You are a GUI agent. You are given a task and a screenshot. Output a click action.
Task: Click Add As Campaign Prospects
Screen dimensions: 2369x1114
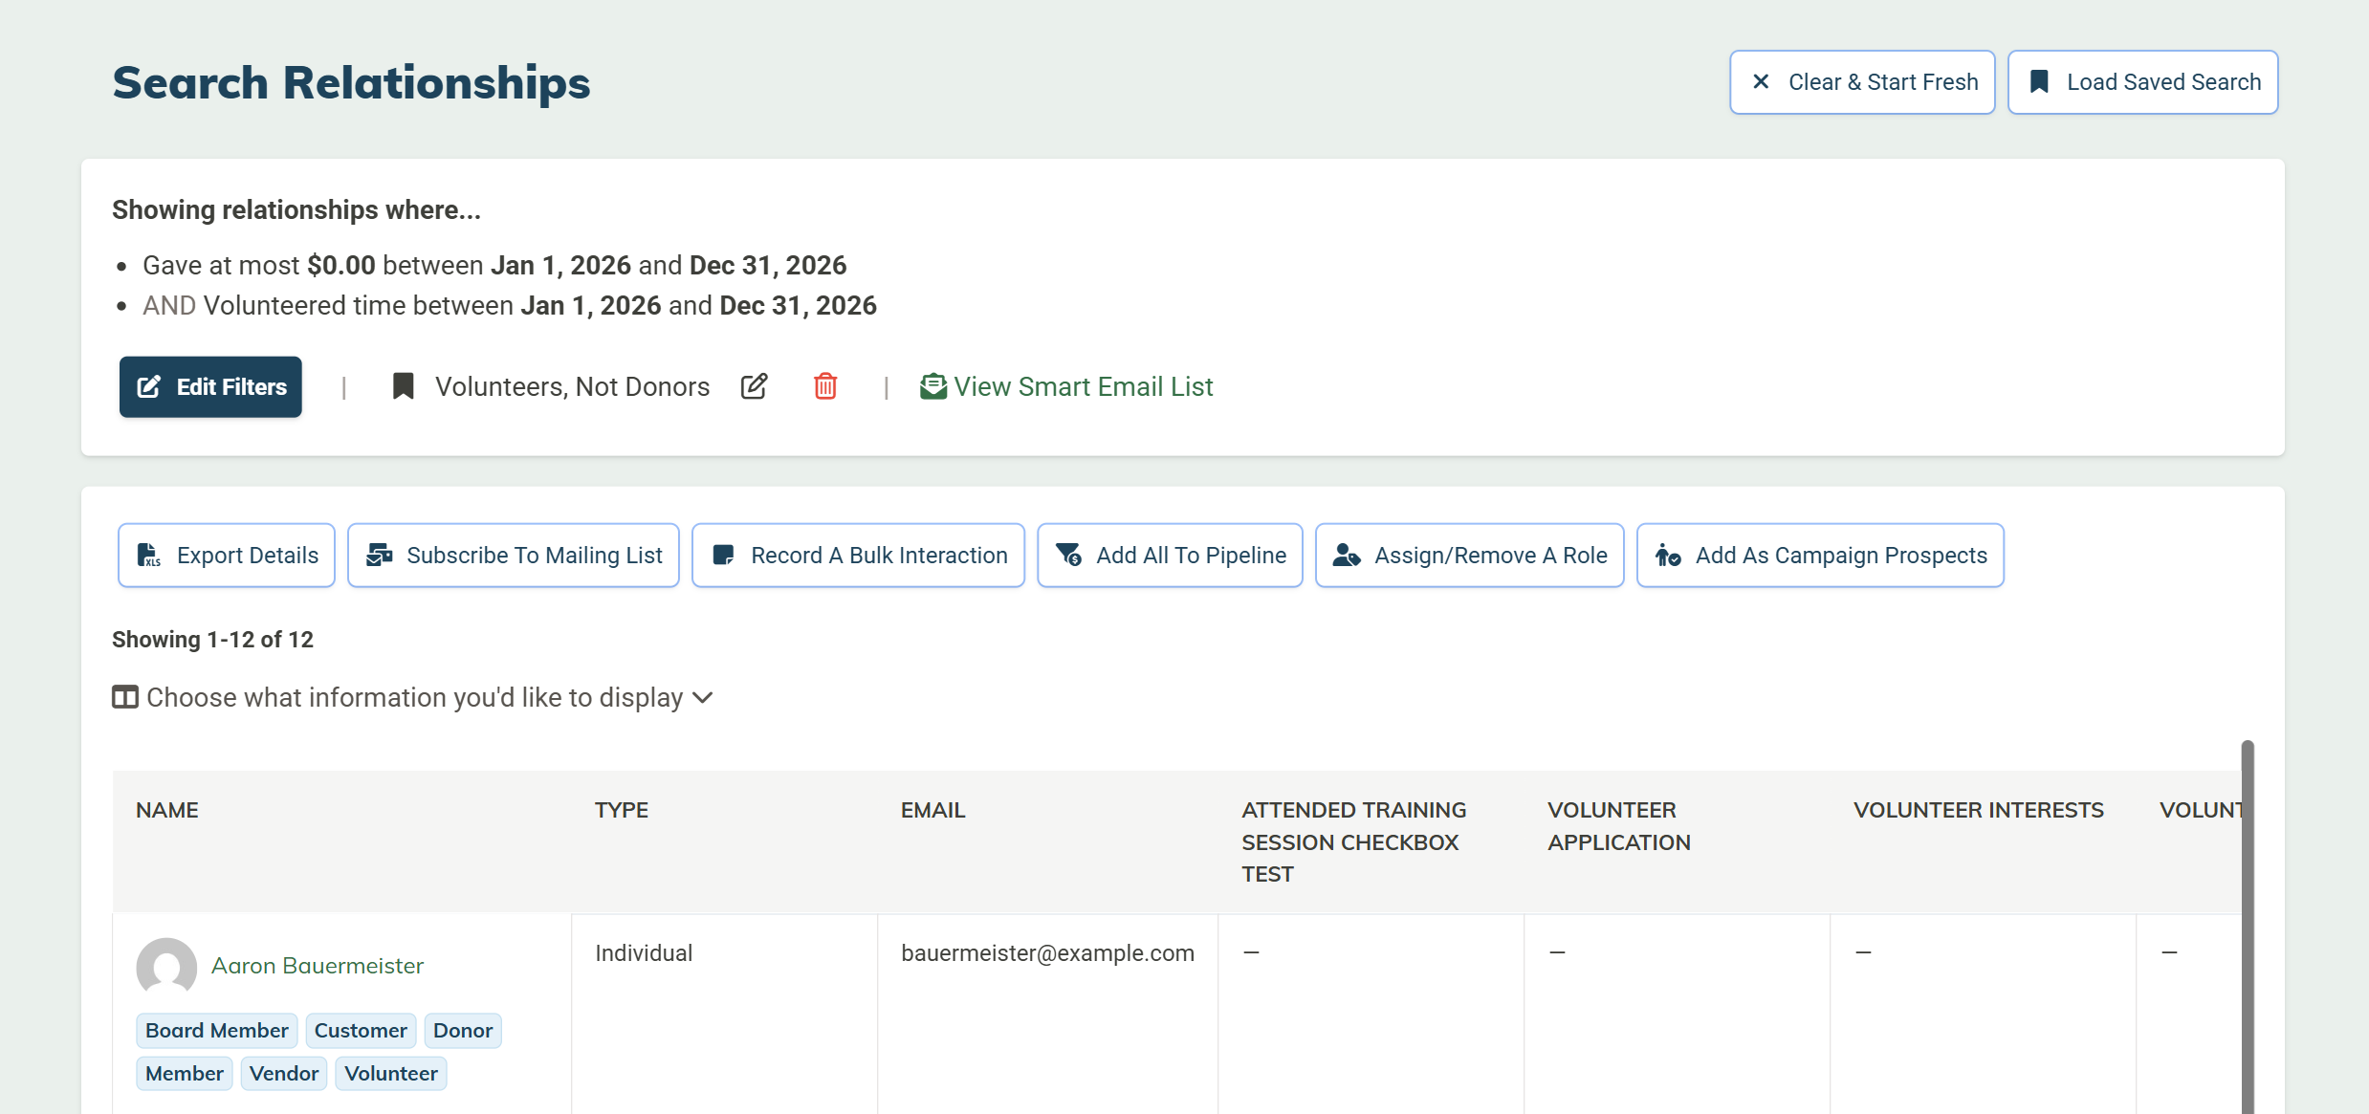click(1819, 556)
